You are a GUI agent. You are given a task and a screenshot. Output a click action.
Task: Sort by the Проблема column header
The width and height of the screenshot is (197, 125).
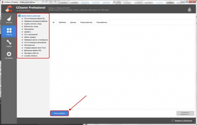(62, 22)
